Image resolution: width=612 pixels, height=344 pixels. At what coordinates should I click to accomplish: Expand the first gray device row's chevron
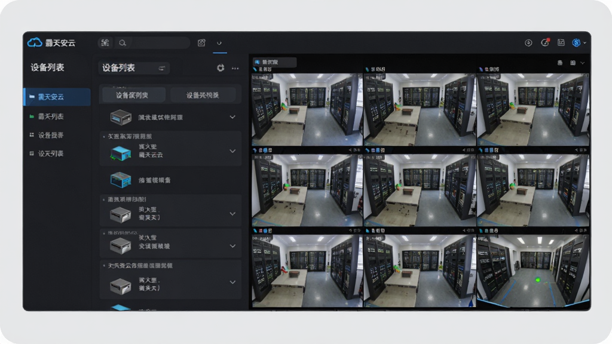tap(232, 214)
